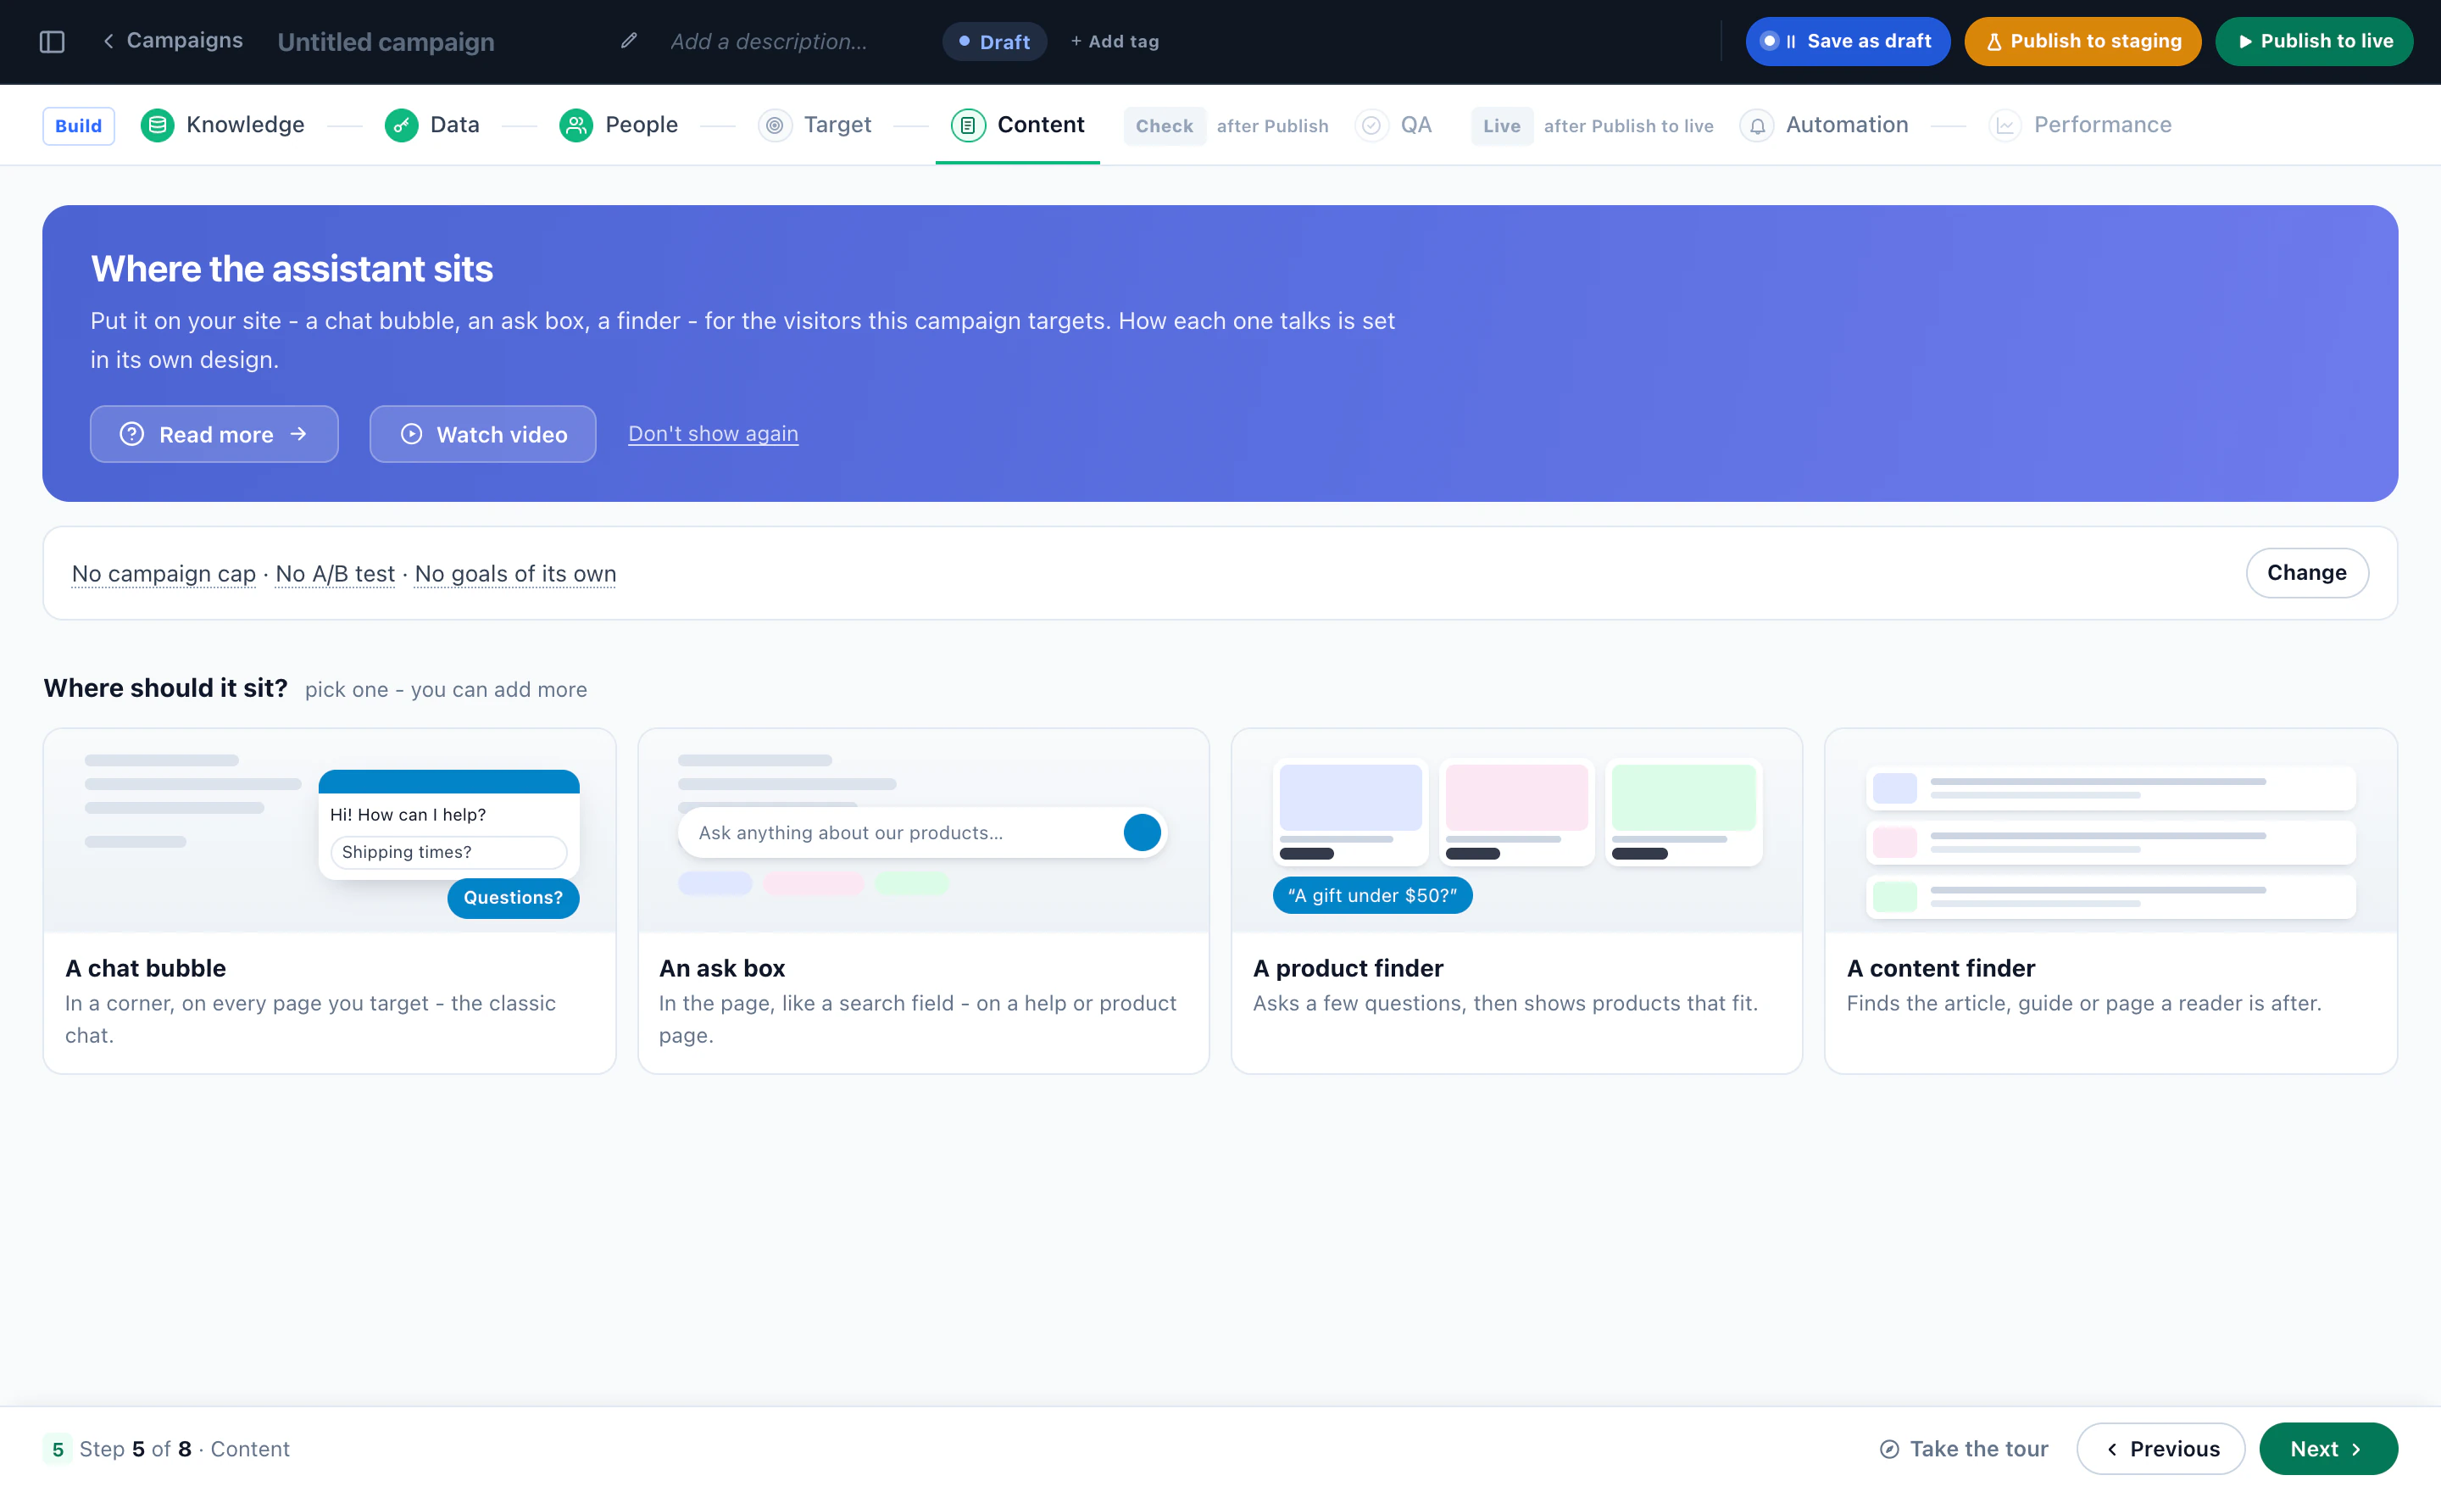Click the Performance chart icon
This screenshot has width=2441, height=1492.
2005,125
